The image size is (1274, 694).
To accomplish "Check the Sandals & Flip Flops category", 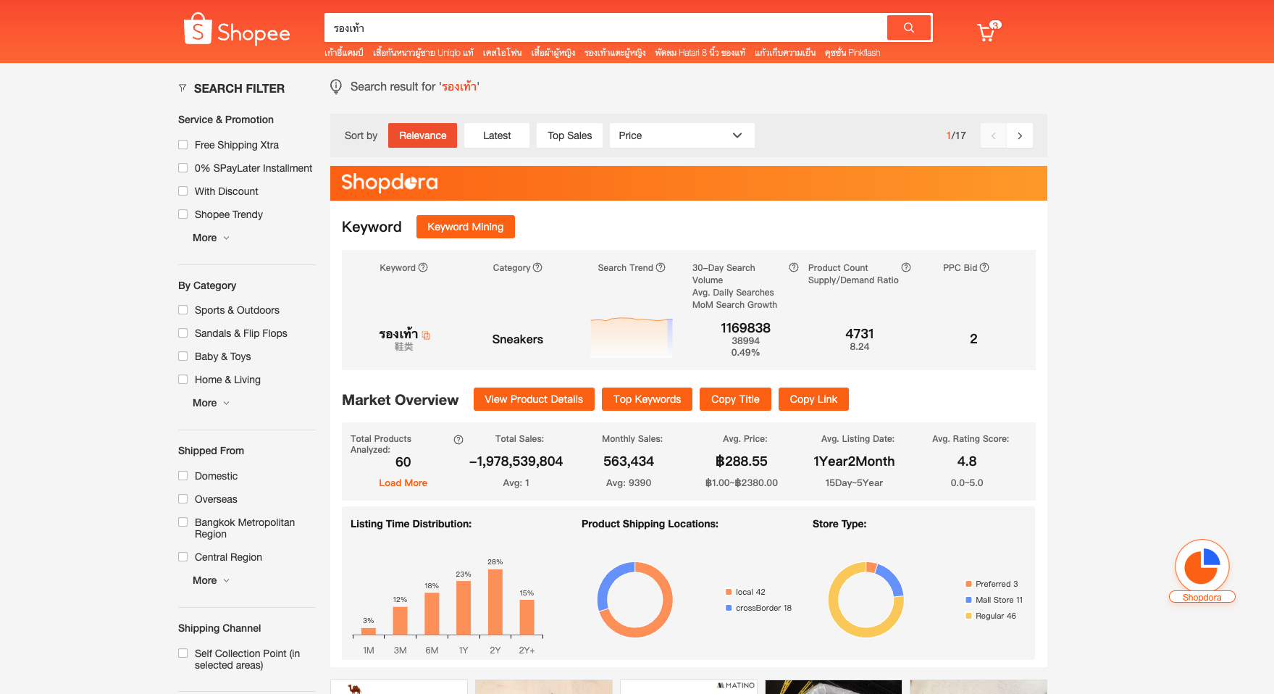I will [x=183, y=333].
